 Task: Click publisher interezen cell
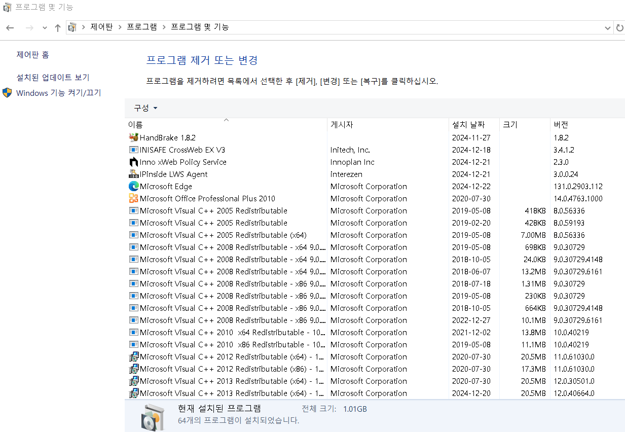point(347,174)
